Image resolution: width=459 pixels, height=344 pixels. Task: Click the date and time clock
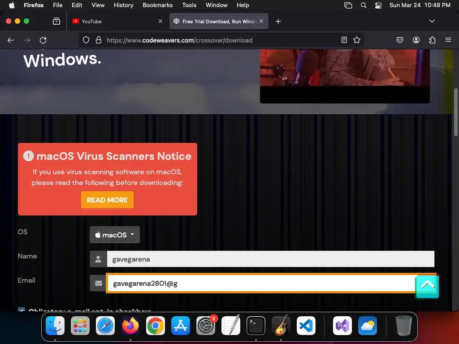(420, 5)
